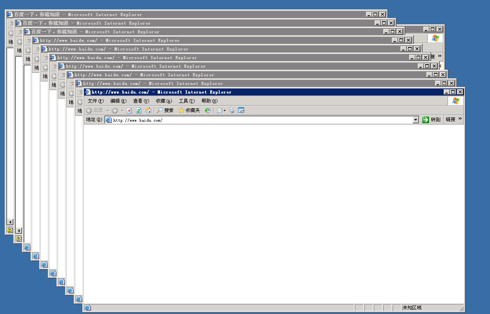
Task: Open the 文件(F) menu
Action: pyautogui.click(x=96, y=101)
